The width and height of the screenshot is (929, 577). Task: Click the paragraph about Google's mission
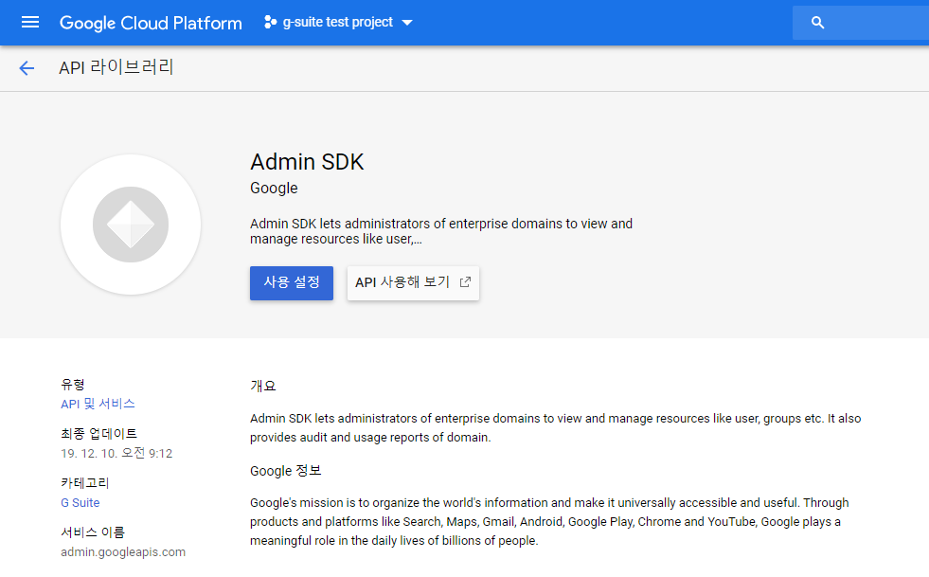(x=549, y=522)
